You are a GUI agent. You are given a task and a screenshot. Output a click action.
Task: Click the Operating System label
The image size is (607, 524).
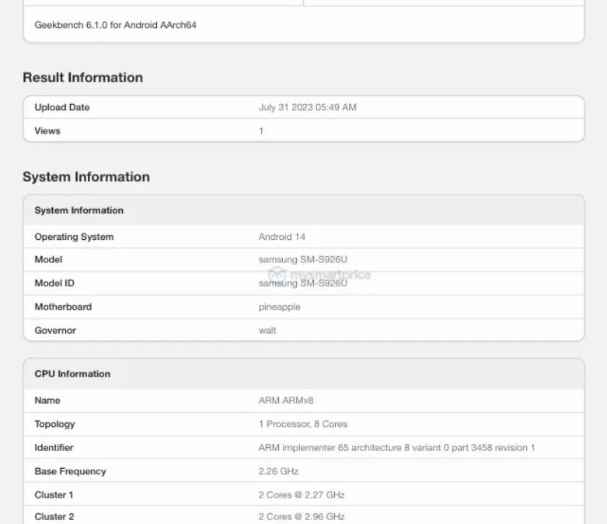[74, 237]
